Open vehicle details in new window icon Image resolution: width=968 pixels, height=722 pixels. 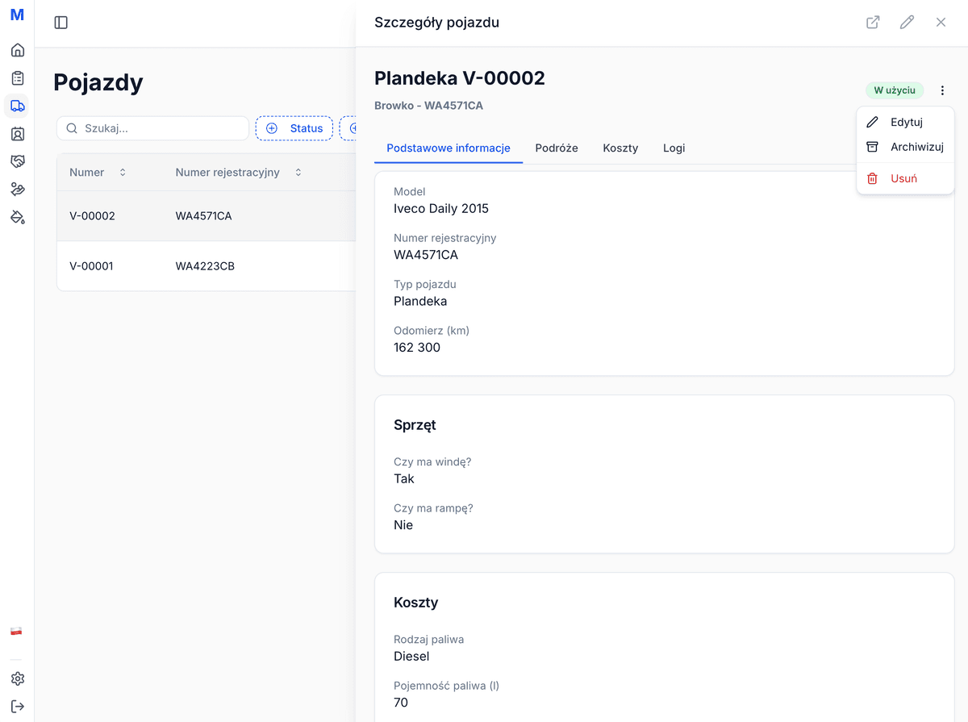pyautogui.click(x=873, y=23)
